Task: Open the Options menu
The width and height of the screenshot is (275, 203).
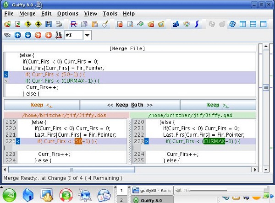Action: pos(68,14)
